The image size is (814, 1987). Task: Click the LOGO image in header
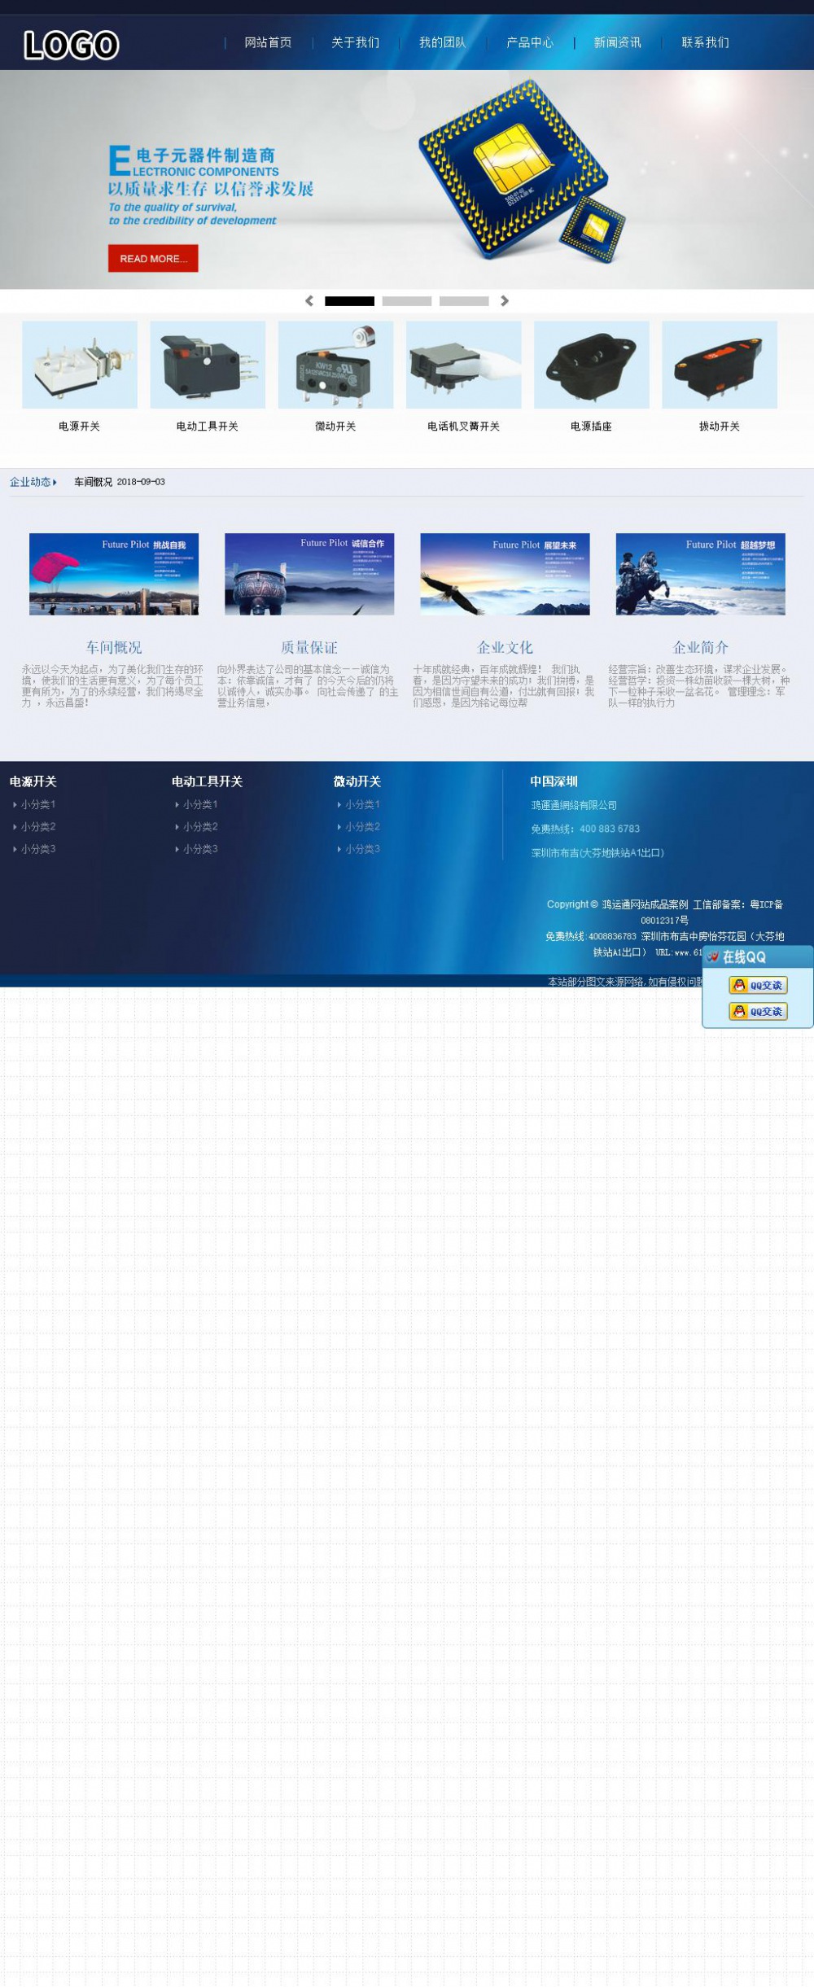72,45
